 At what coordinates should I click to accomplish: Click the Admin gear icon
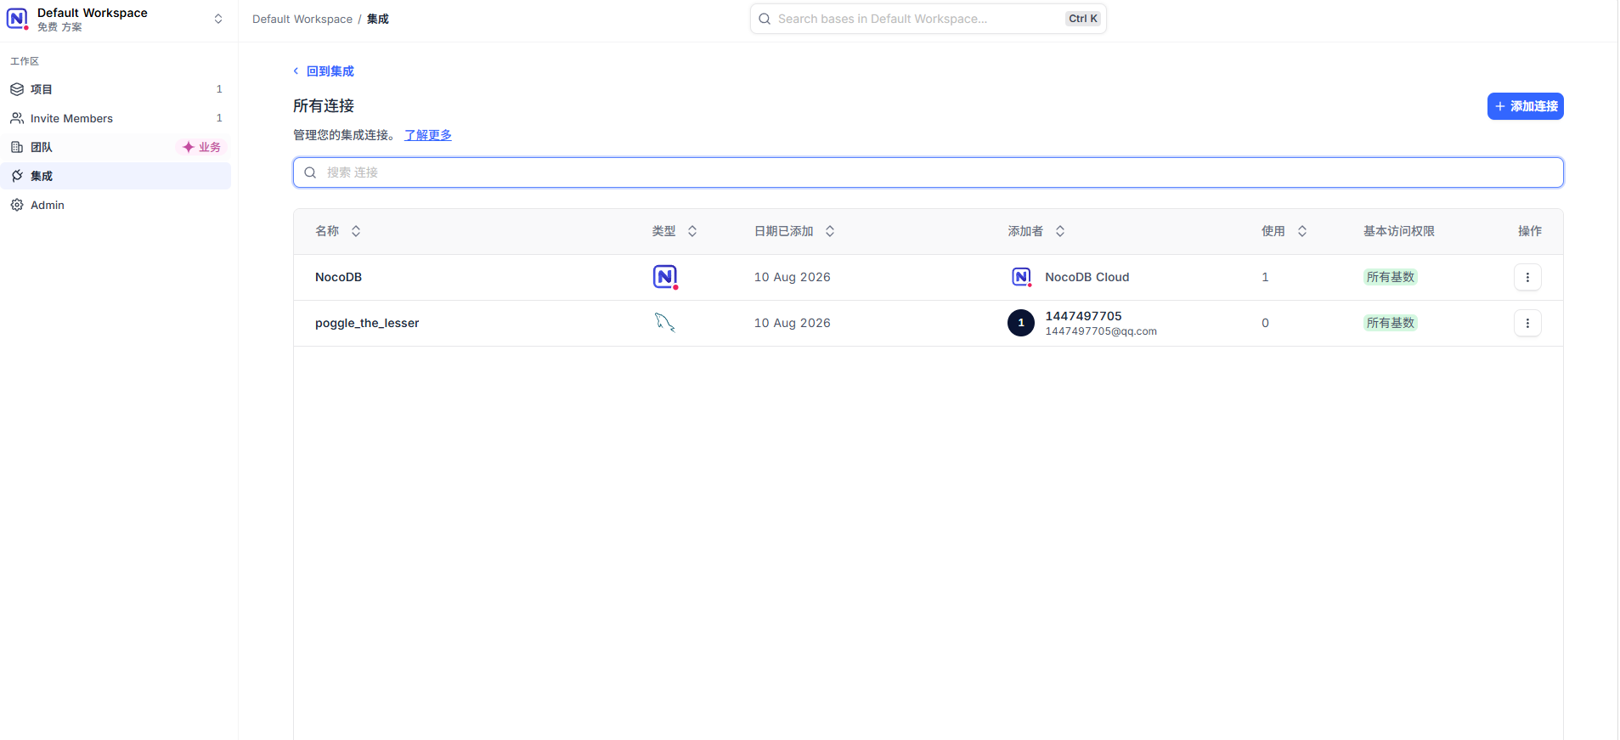pos(17,205)
